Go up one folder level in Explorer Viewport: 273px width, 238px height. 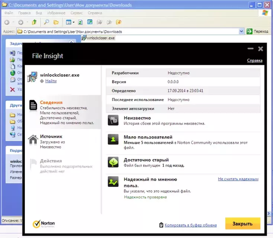coord(34,22)
